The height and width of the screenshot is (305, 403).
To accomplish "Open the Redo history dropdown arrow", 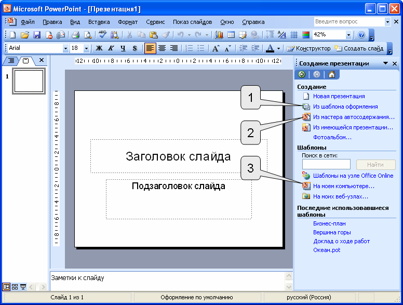I will point(207,35).
